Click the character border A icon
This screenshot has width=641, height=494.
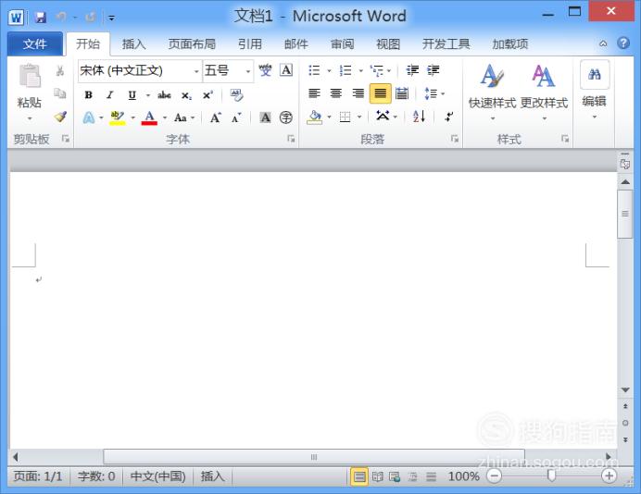pyautogui.click(x=286, y=70)
